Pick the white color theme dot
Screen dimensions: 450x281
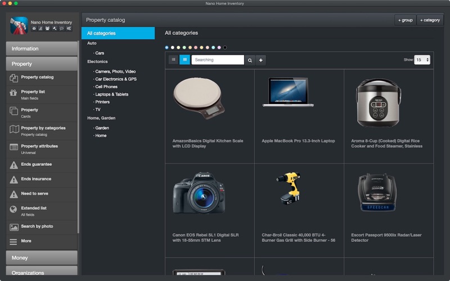[x=173, y=48]
